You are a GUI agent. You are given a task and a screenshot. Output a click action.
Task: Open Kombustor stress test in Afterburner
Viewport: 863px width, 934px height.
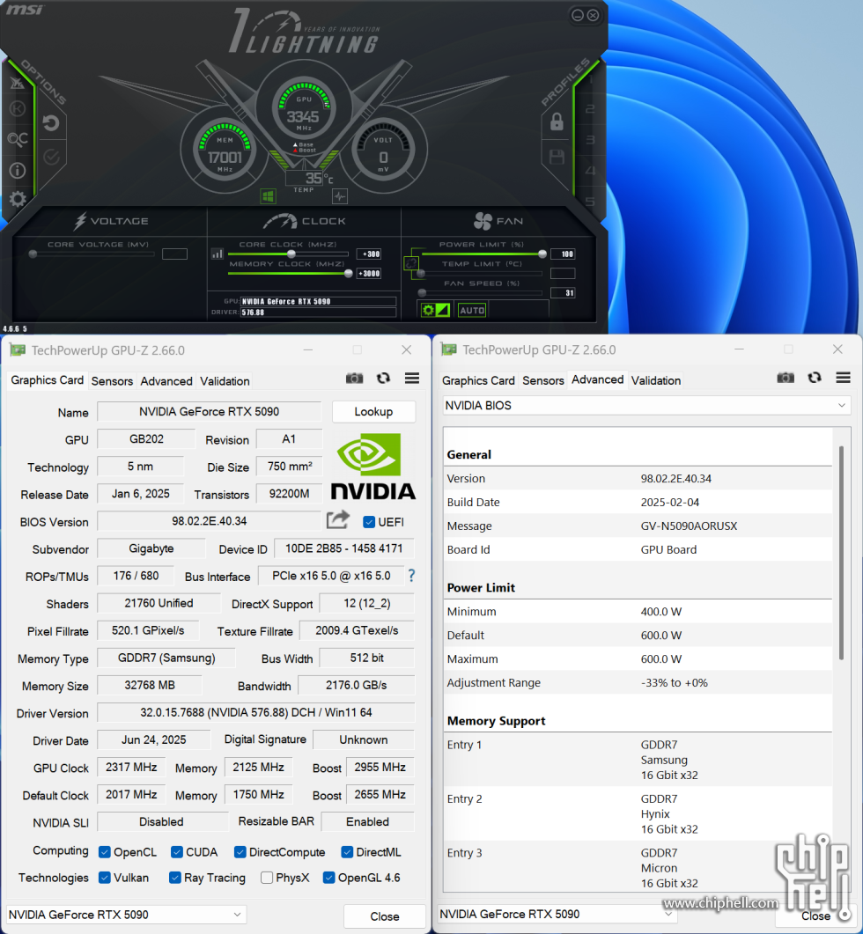click(18, 109)
